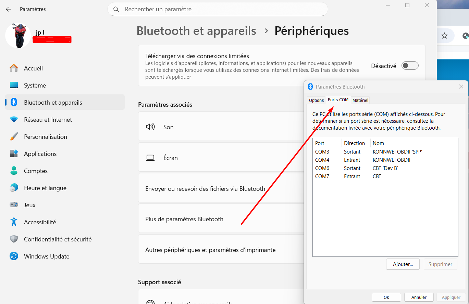Click the Annuler button
This screenshot has height=304, width=469.
[x=419, y=297]
